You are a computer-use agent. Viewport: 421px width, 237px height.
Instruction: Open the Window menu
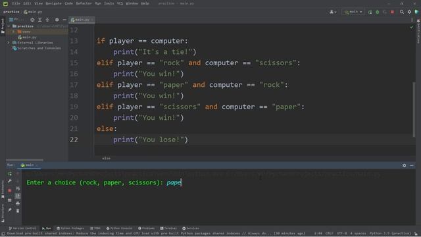tap(132, 3)
